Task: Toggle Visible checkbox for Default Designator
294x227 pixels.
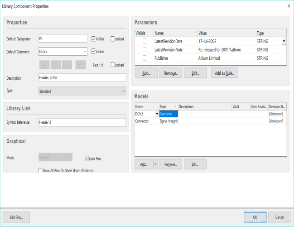Action: pyautogui.click(x=94, y=39)
